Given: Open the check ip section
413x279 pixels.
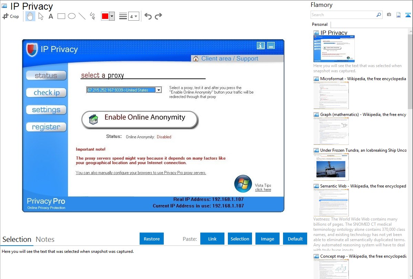Looking at the screenshot, I should tap(46, 93).
